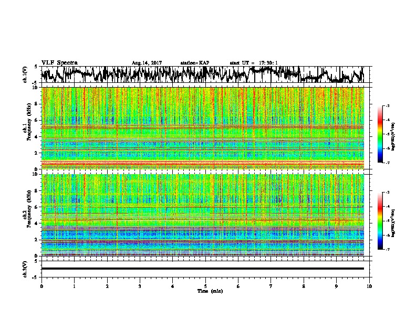
Task: Click time axis tick label "9"
Action: 336,286
